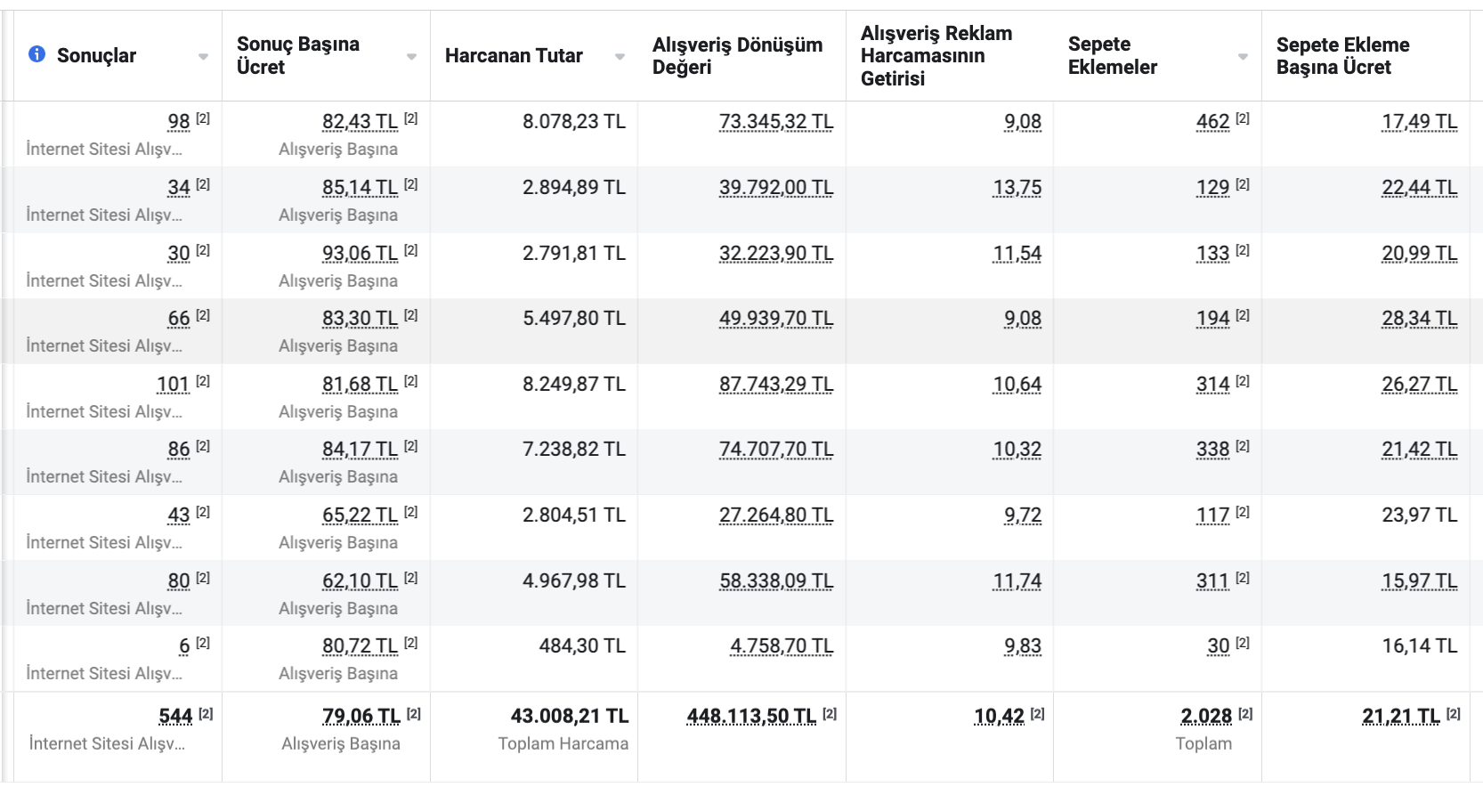Select the Alışveriş Dönüşüm Değeri column header
The image size is (1483, 787).
pyautogui.click(x=737, y=56)
